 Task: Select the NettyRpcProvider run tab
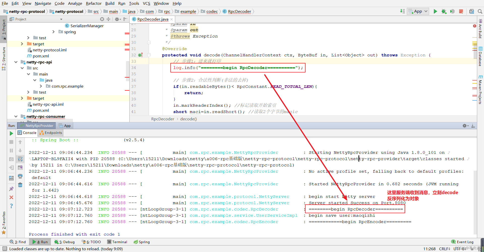(37, 126)
